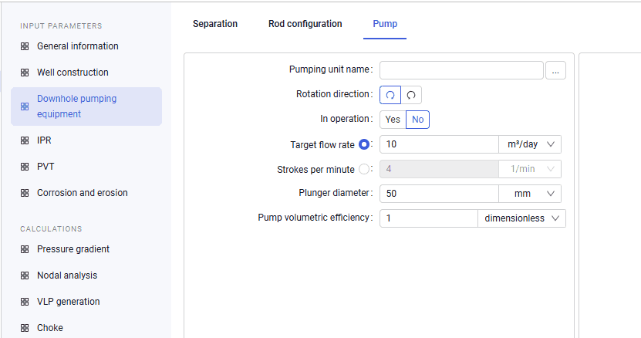
Task: Click the Pressure gradient icon
Action: (25, 249)
